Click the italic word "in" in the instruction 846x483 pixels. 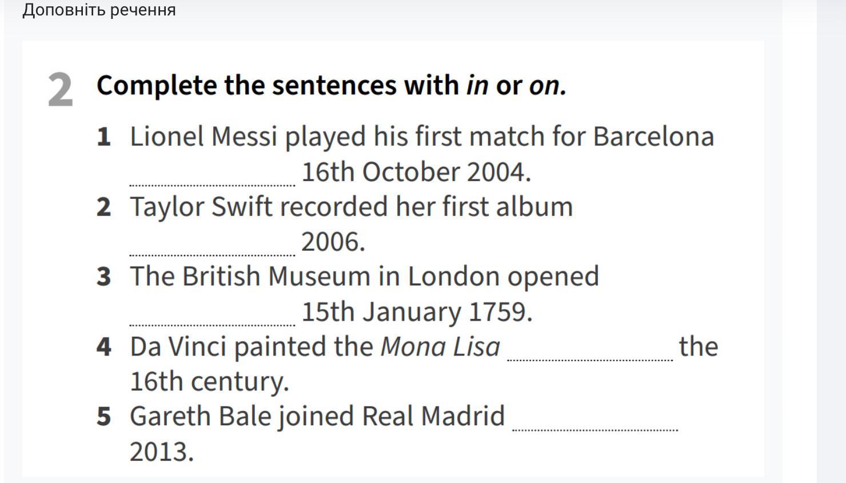point(477,85)
